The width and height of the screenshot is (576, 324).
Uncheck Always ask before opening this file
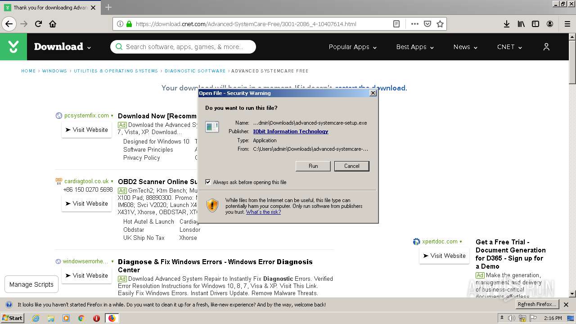click(x=208, y=182)
